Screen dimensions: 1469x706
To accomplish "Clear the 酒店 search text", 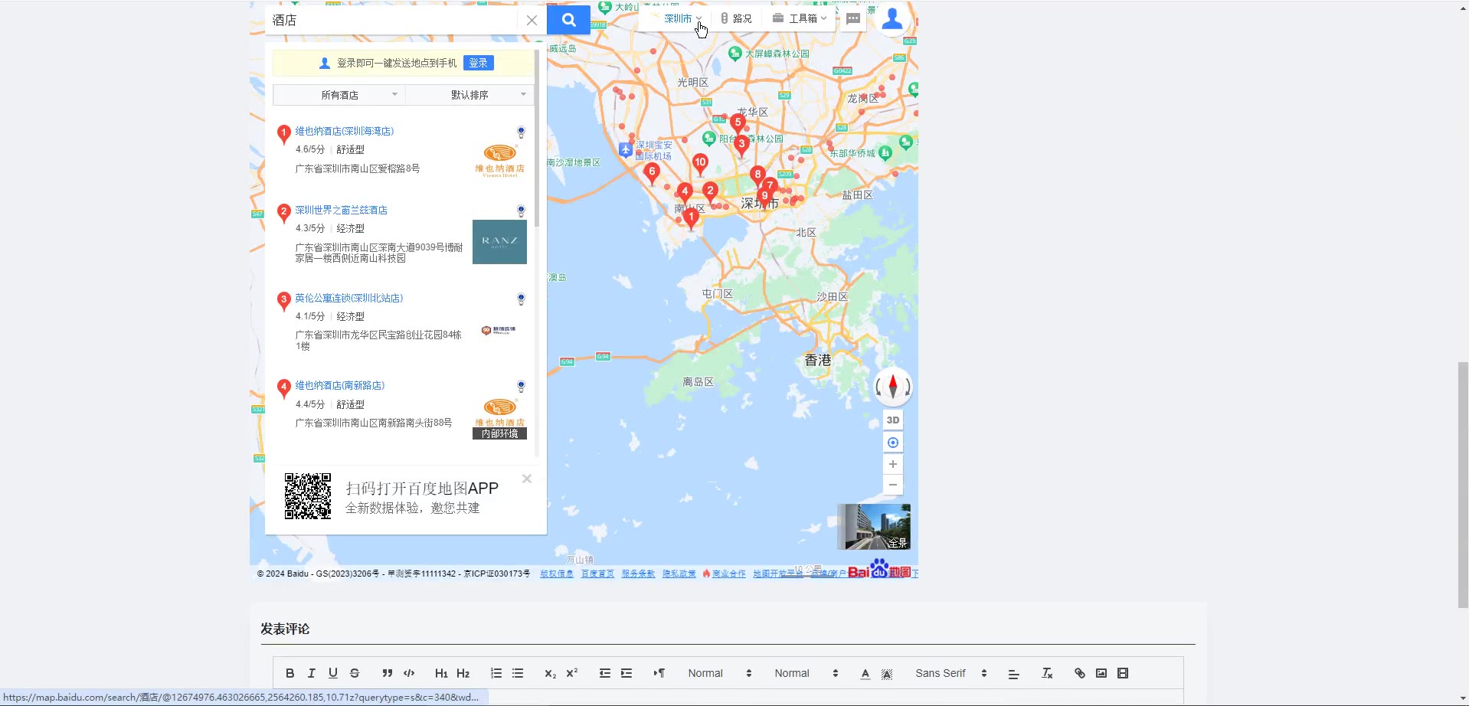I will pos(532,21).
